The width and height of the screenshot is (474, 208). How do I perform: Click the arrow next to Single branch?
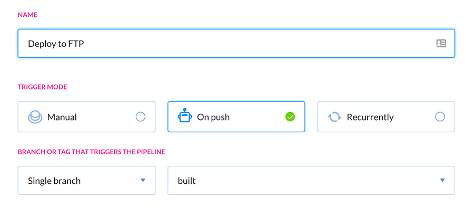(x=143, y=181)
